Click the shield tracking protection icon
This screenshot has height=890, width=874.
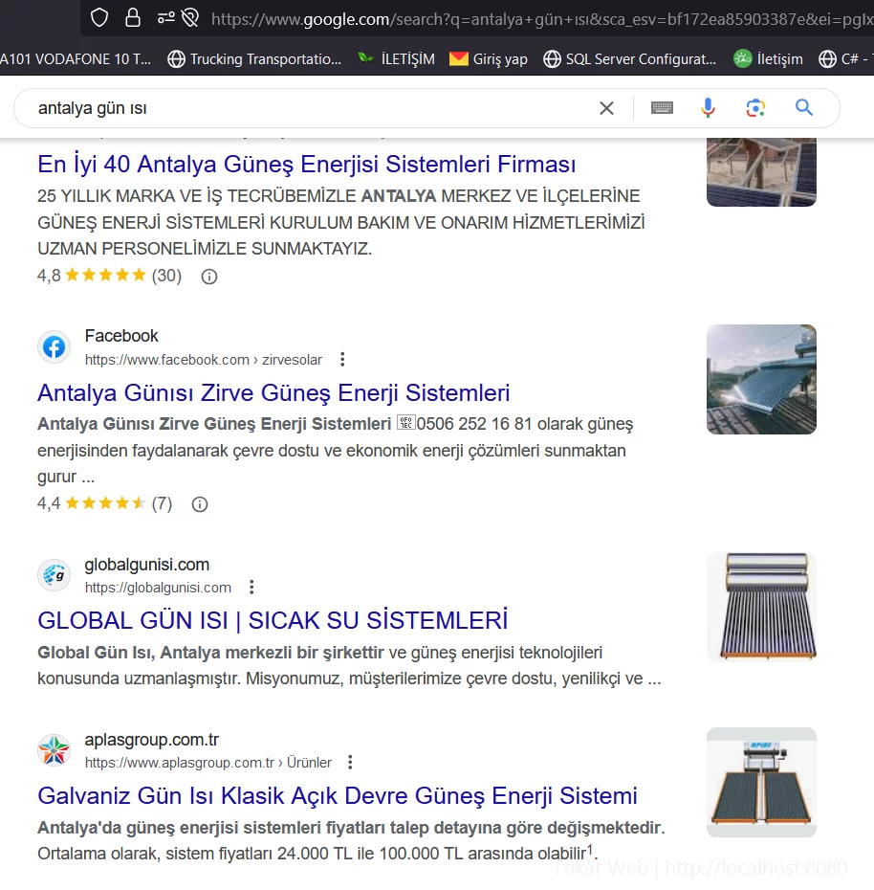[x=99, y=17]
